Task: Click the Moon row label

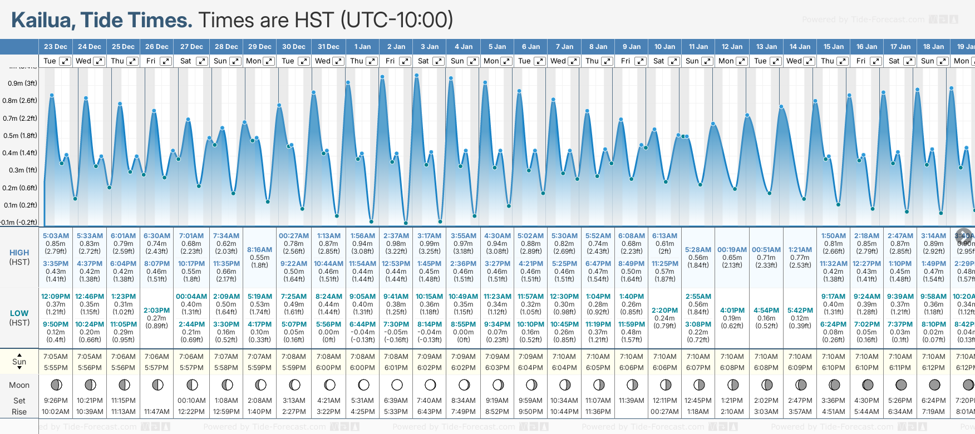Action: (19, 385)
